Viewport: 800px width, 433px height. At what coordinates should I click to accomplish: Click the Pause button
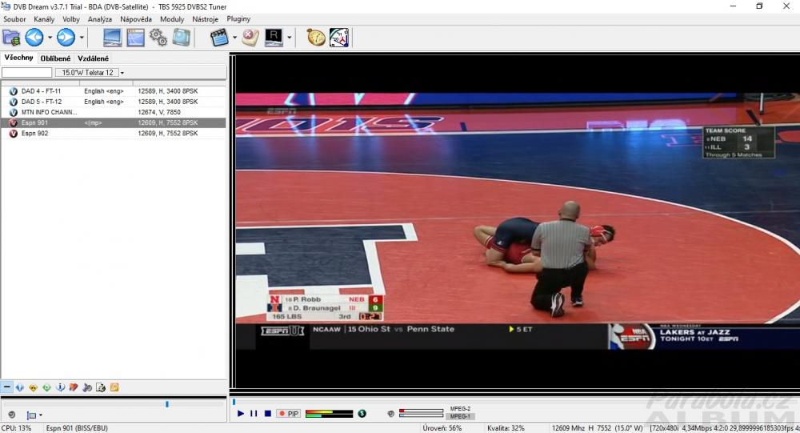pyautogui.click(x=254, y=414)
